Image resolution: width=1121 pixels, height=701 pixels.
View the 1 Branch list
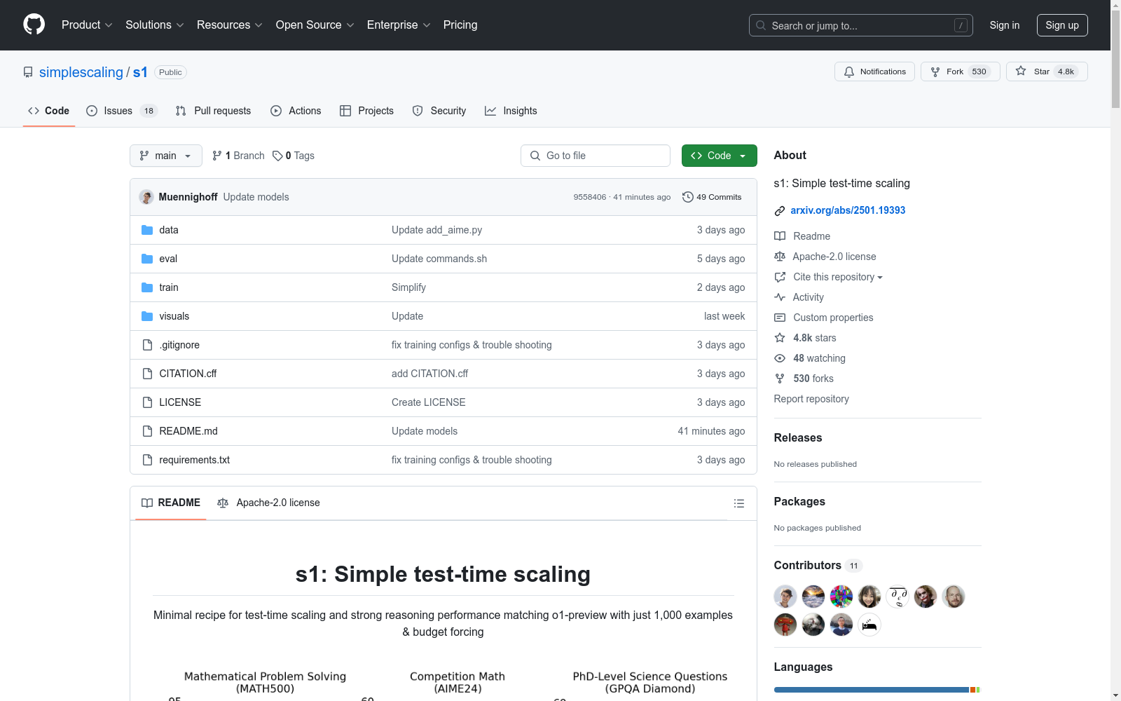[238, 156]
